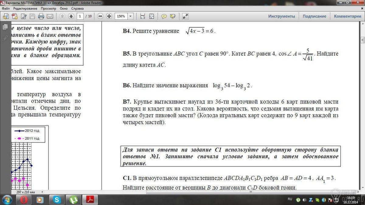
Task: Go to previous page arrow
Action: click(x=62, y=16)
